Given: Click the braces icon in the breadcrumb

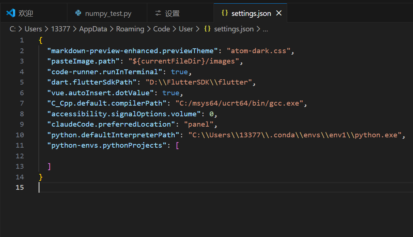Looking at the screenshot, I should [x=207, y=29].
